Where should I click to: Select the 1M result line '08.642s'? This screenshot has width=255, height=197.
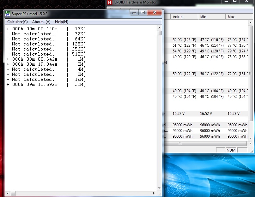click(x=46, y=59)
